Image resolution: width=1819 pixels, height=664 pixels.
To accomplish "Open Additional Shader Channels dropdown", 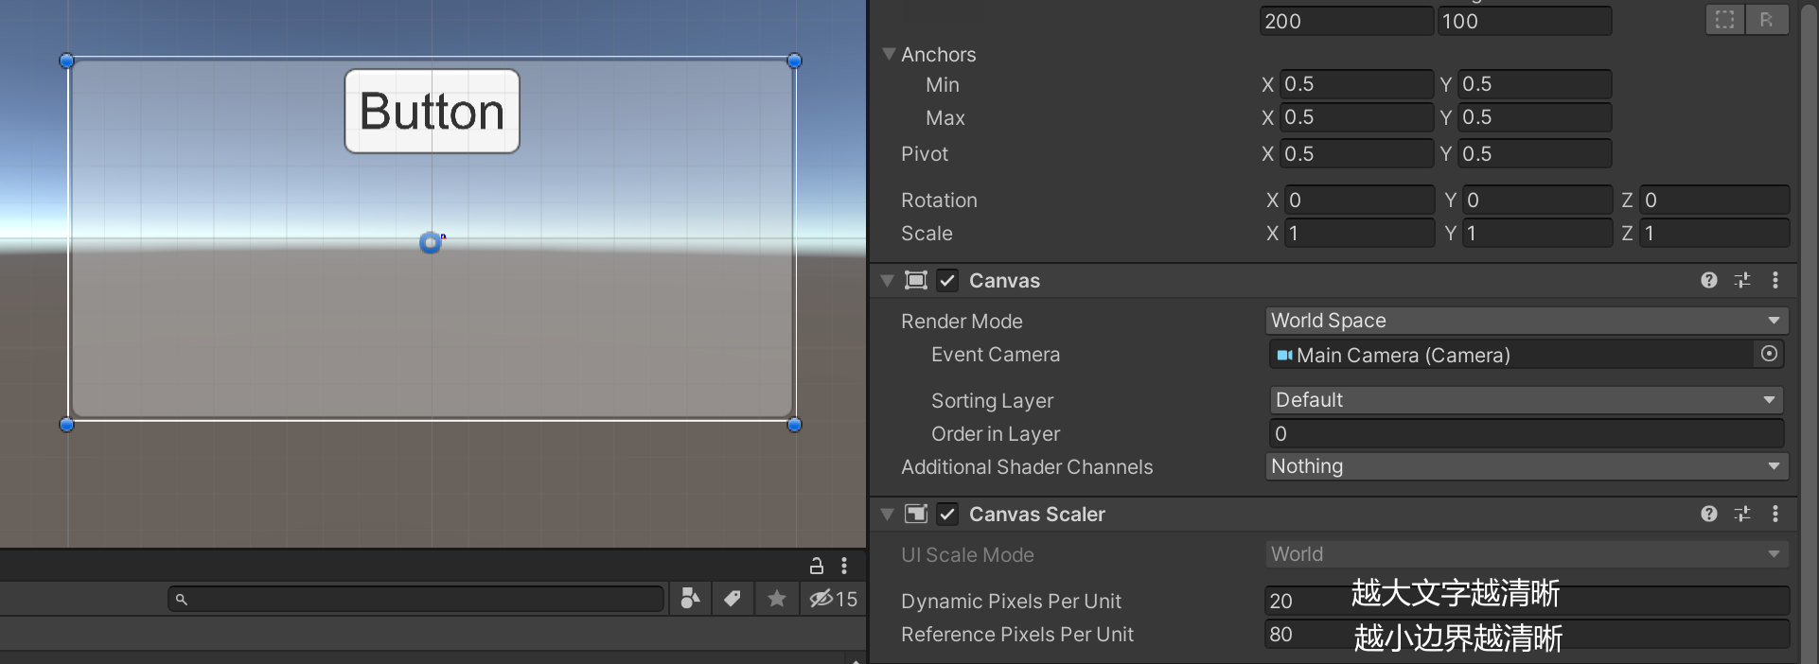I will coord(1525,466).
